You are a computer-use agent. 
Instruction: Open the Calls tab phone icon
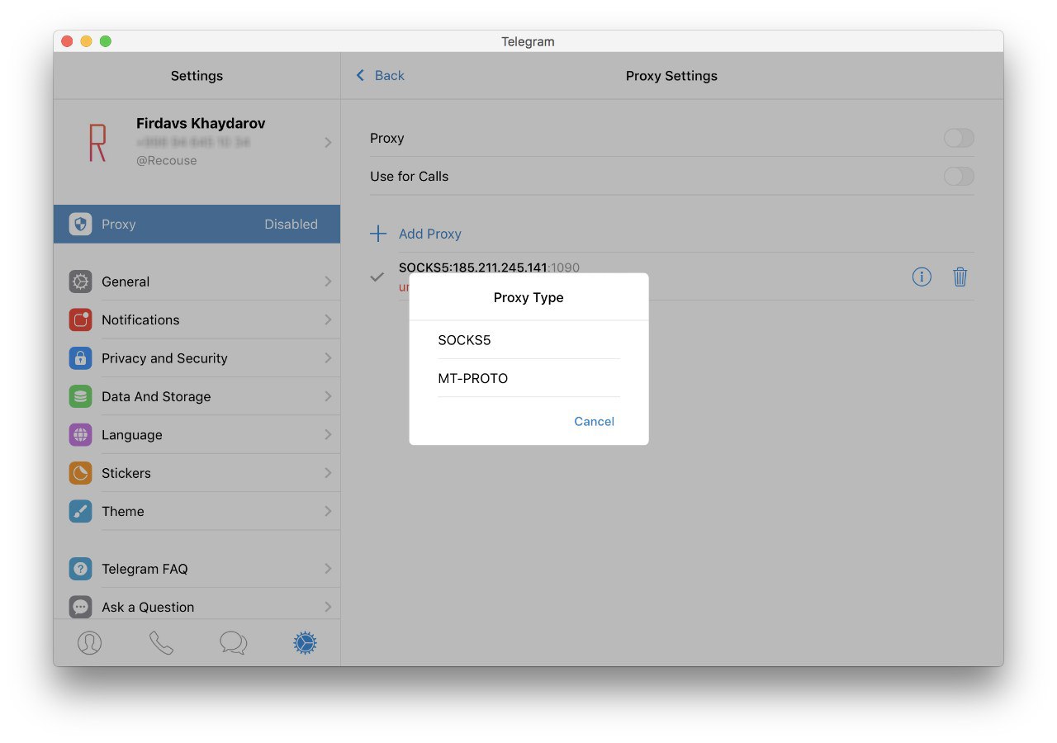coord(161,643)
